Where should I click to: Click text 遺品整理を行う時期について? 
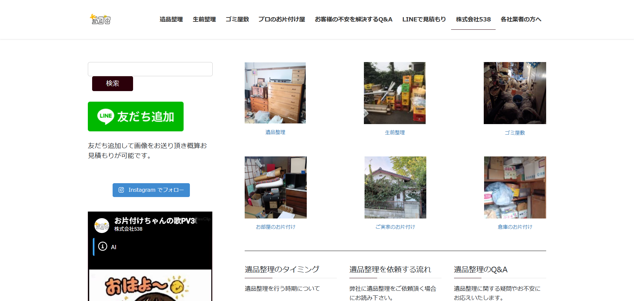point(282,289)
